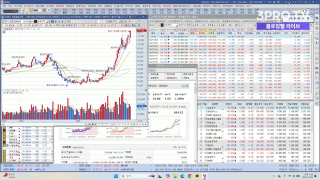Image resolution: width=320 pixels, height=180 pixels.
Task: Click the 매도 sell button in chart window
Action: (x=133, y=25)
